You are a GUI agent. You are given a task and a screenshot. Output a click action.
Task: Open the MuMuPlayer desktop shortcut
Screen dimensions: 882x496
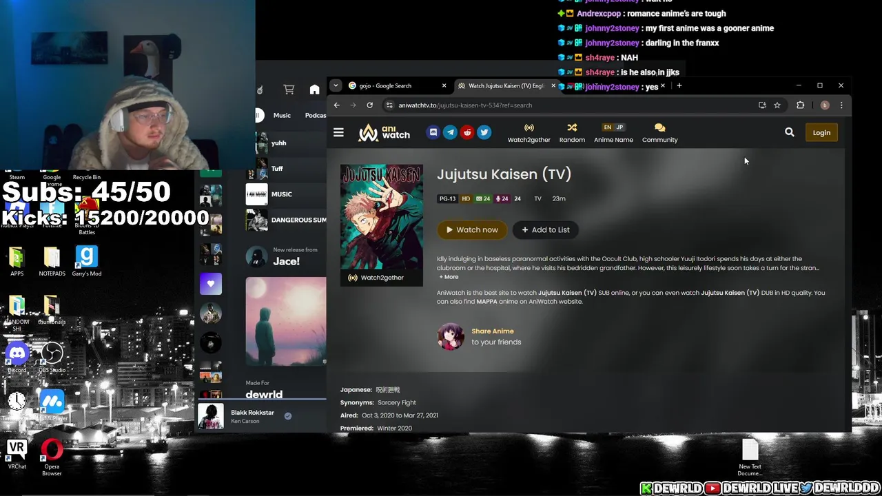pyautogui.click(x=52, y=406)
